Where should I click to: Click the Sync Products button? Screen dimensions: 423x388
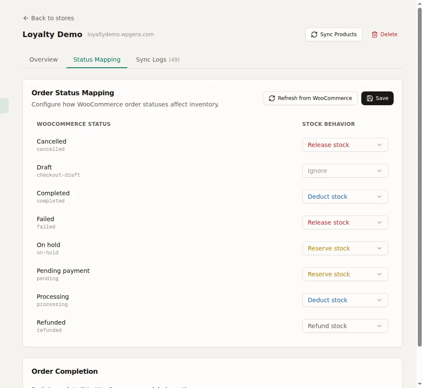[x=334, y=34]
